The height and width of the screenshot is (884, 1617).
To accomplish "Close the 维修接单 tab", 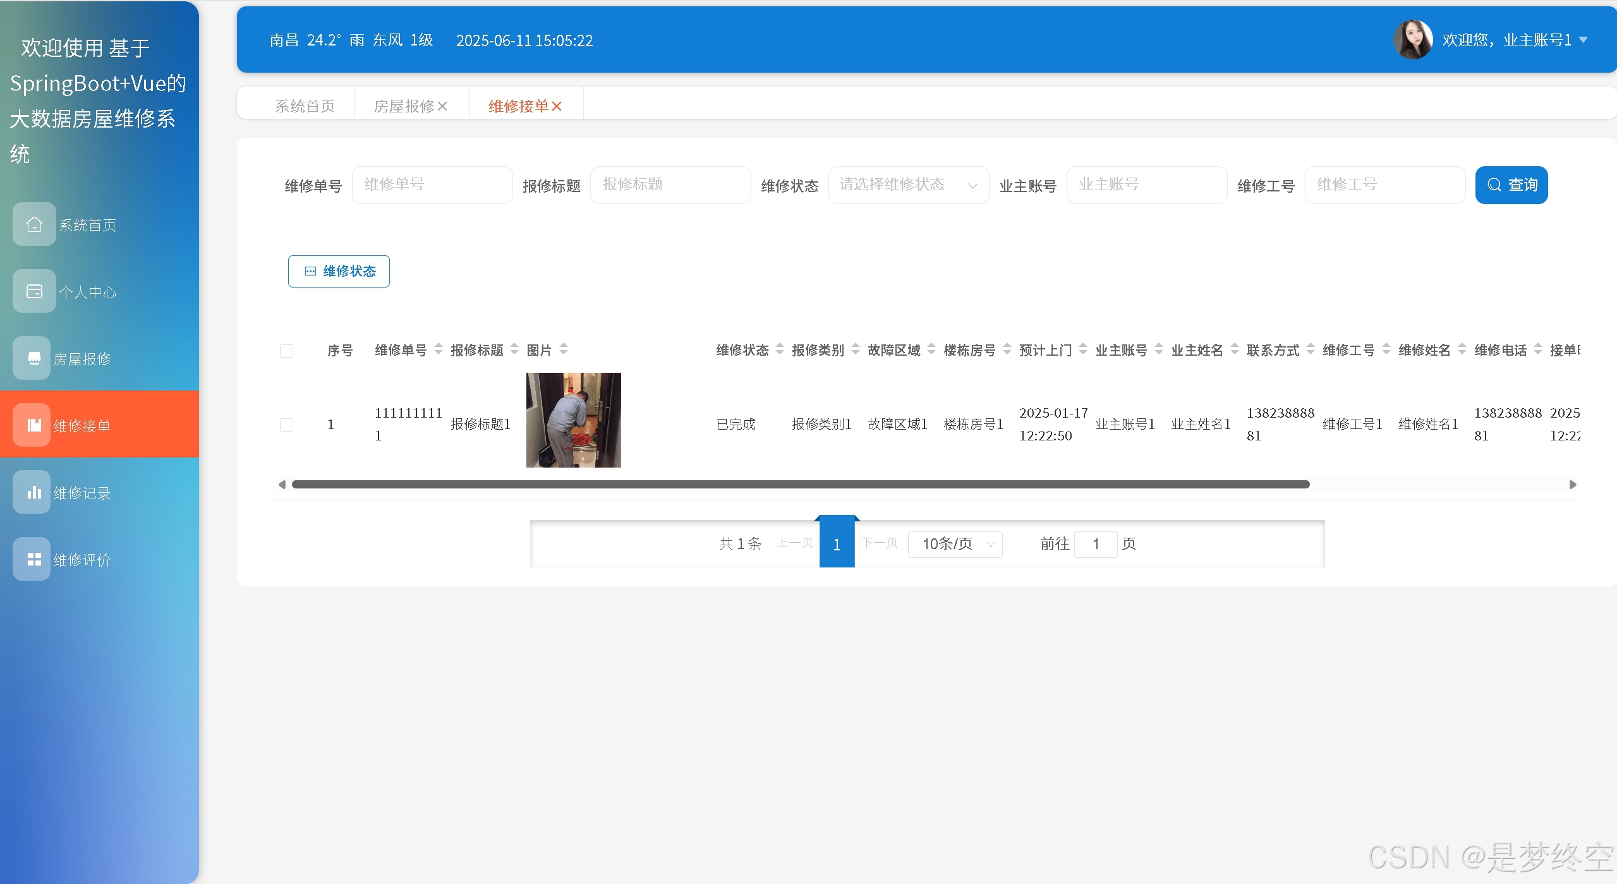I will coord(557,106).
